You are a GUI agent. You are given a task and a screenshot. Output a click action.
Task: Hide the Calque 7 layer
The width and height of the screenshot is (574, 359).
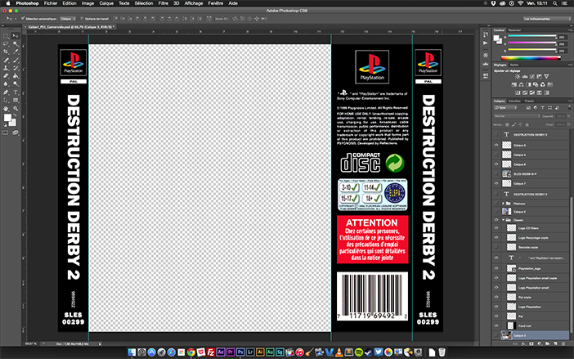point(496,183)
